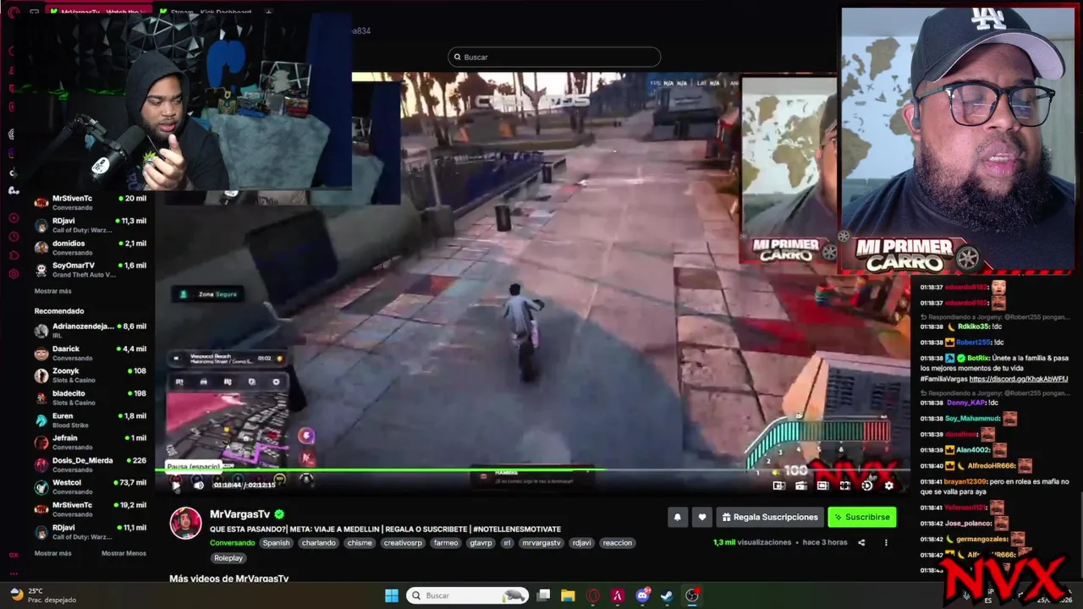Open Jefrain channel in Recomendado

click(x=91, y=442)
